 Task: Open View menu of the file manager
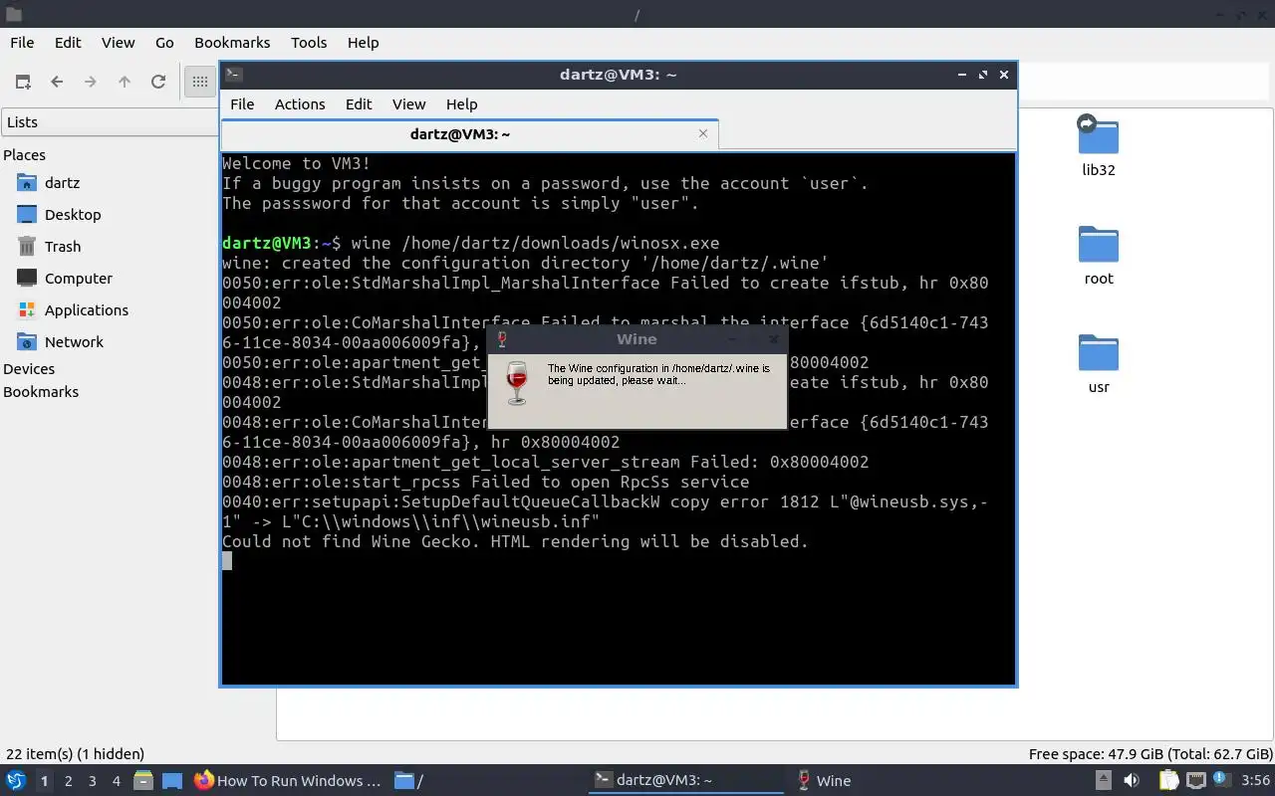[x=118, y=43]
